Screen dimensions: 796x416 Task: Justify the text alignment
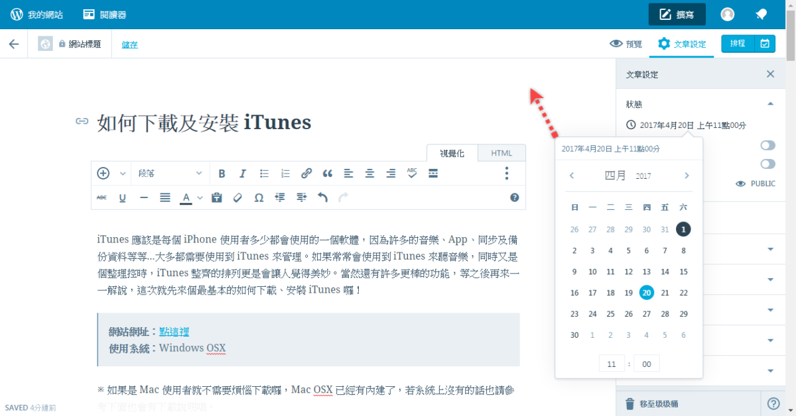point(165,197)
